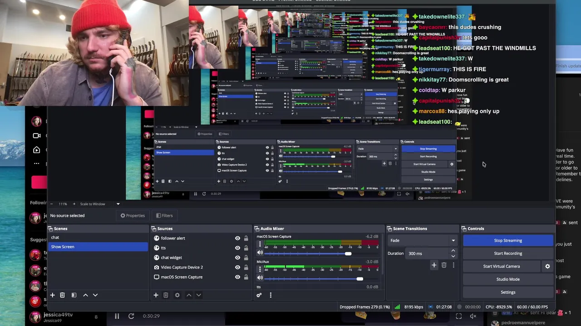Hide macOS Screen Capture source
Image resolution: width=581 pixels, height=326 pixels.
[237, 277]
